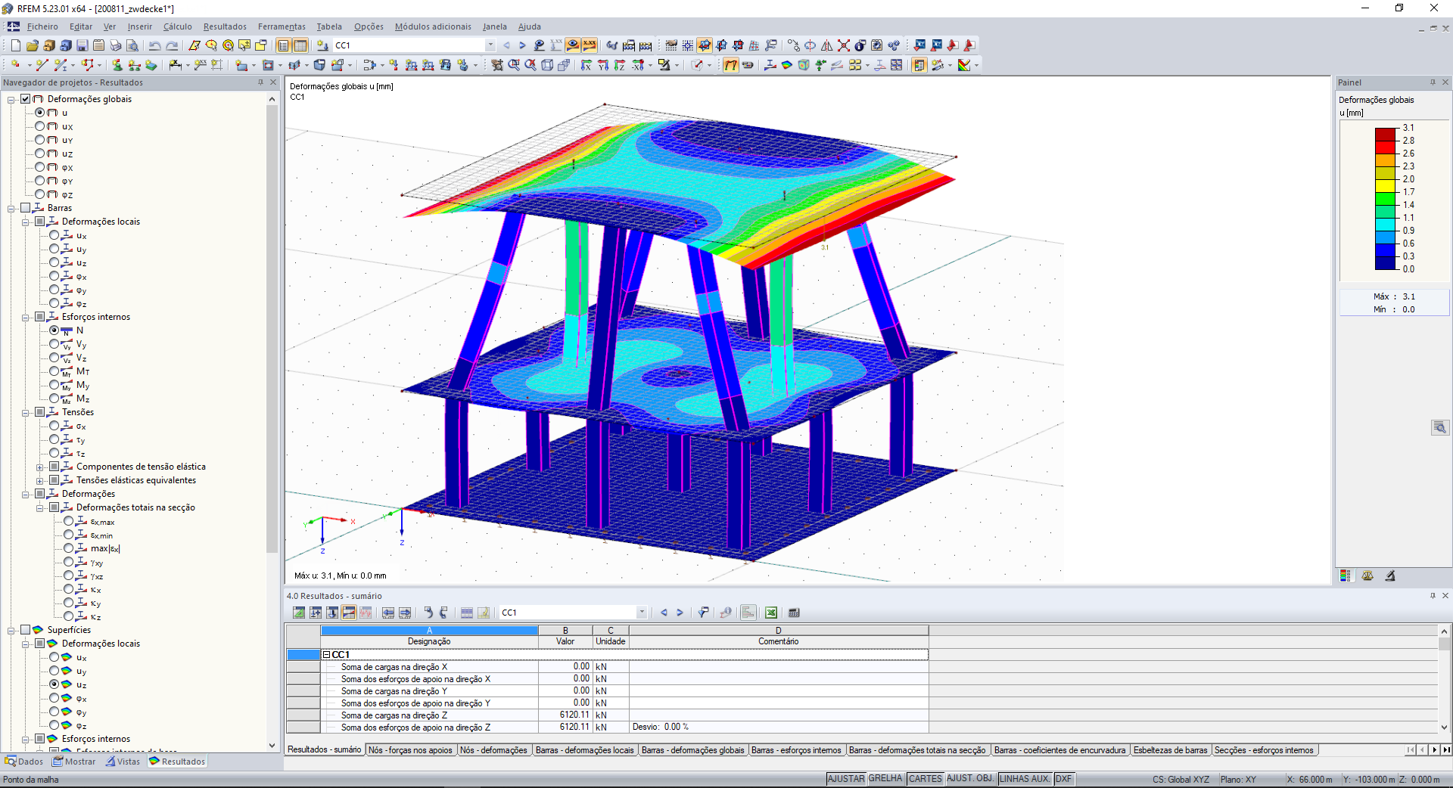Image resolution: width=1453 pixels, height=788 pixels.
Task: Open a file with the Open icon
Action: click(31, 45)
